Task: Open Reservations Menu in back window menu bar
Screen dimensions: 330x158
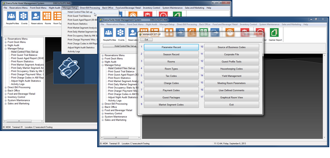Action: click(19, 8)
